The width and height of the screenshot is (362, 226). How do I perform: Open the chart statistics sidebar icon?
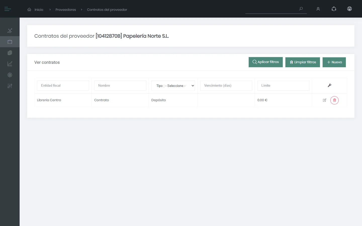point(10,64)
